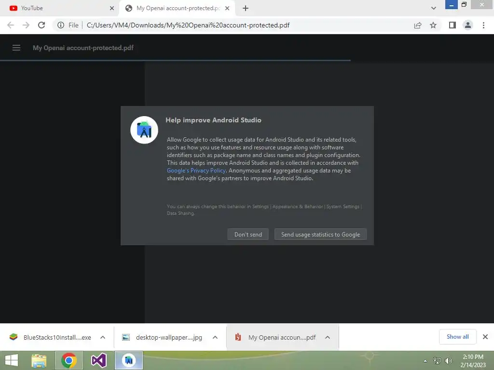Viewport: 494px width, 370px height.
Task: Expand options for BlueStacks download
Action: click(x=103, y=337)
